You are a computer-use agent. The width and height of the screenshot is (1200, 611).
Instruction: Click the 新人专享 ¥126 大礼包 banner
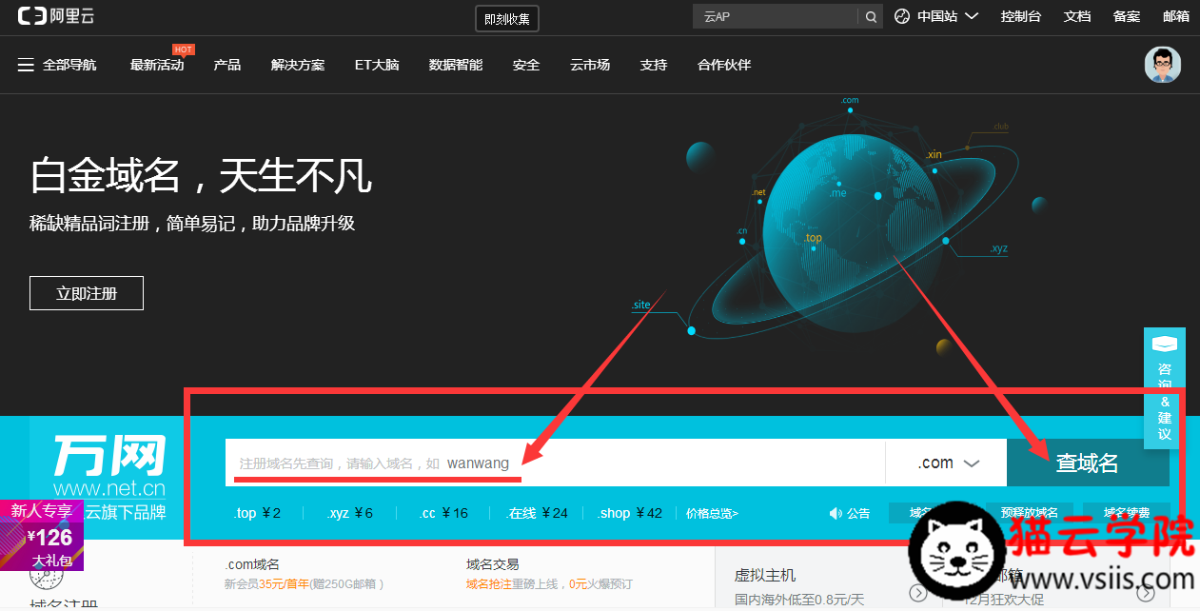(42, 536)
